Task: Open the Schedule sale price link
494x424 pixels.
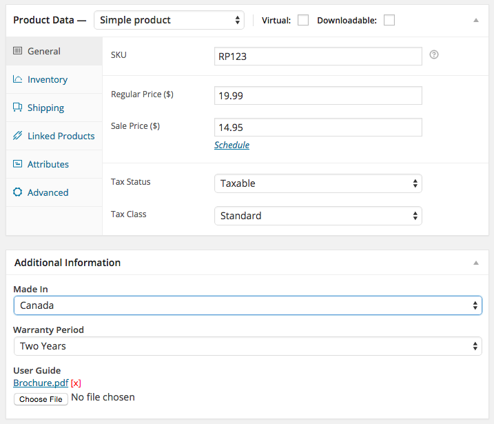Action: (232, 145)
